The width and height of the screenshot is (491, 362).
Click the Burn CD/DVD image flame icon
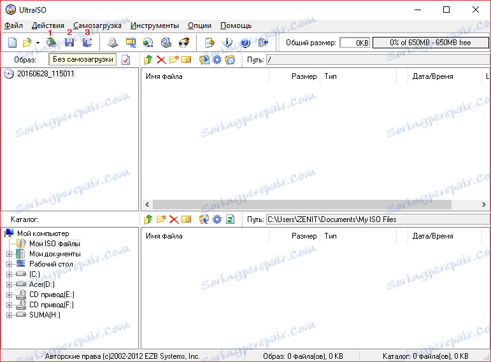(184, 42)
